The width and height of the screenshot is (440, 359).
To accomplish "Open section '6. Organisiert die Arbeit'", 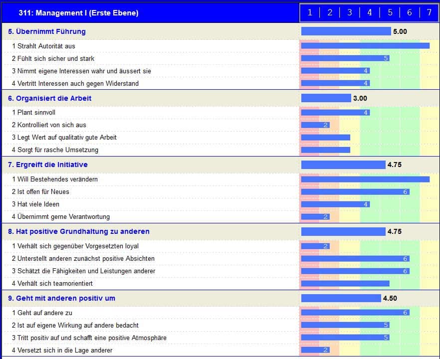I will (50, 98).
